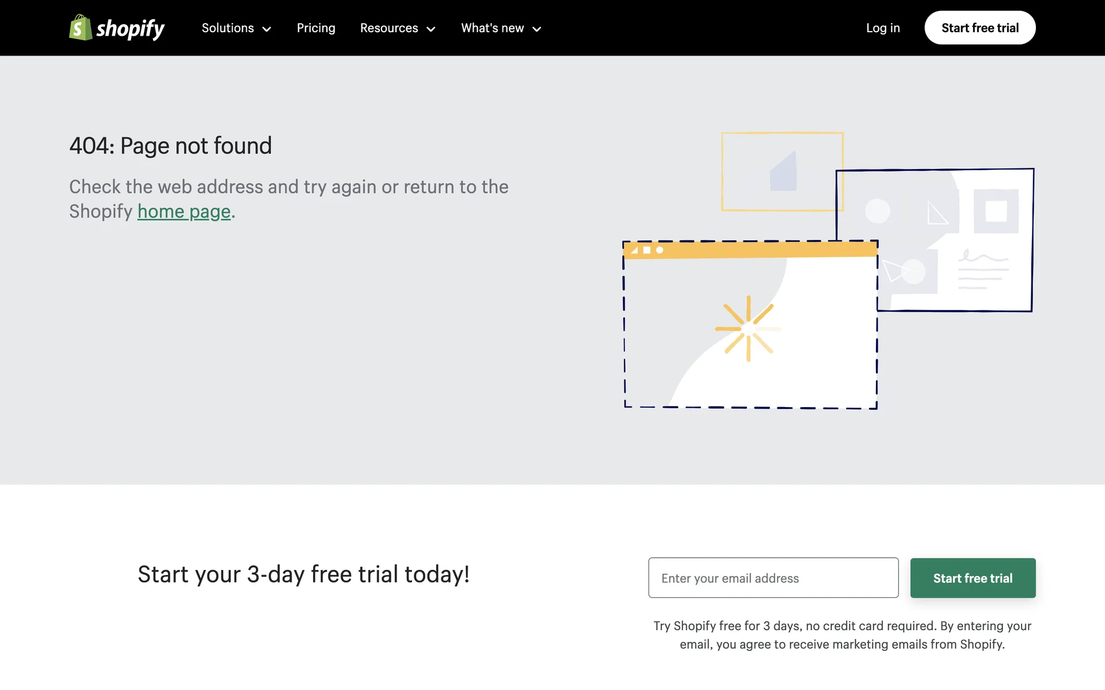This screenshot has height=690, width=1105.
Task: Click the yellow-framed image placeholder illustration
Action: (x=782, y=171)
